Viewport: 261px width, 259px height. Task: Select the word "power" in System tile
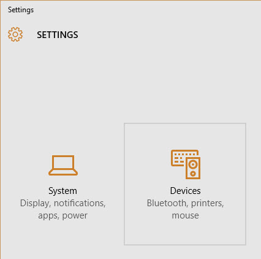click(75, 216)
